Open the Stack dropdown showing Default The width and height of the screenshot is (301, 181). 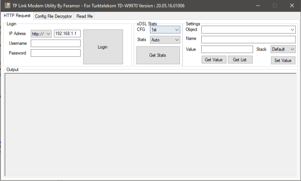pyautogui.click(x=283, y=49)
